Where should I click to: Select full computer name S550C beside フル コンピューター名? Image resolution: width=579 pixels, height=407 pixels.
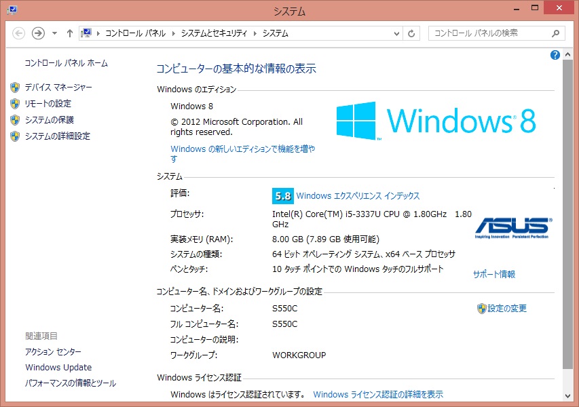(x=284, y=324)
